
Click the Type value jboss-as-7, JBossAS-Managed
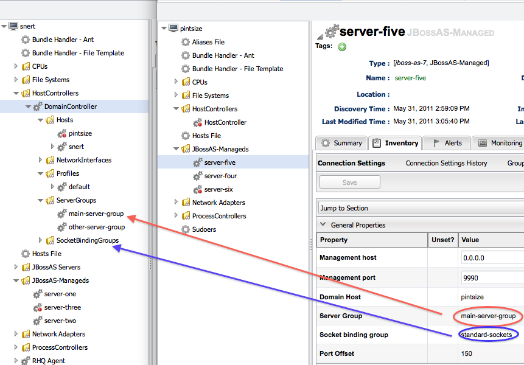point(441,63)
